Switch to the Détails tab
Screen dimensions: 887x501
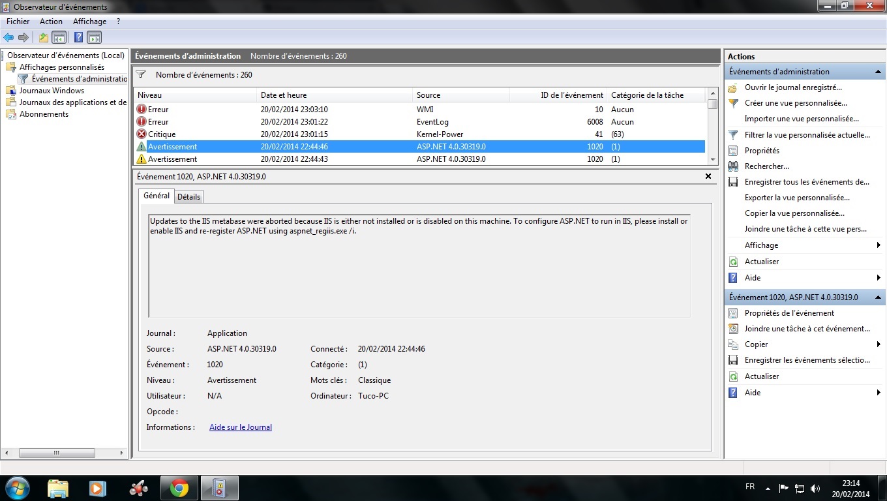189,196
